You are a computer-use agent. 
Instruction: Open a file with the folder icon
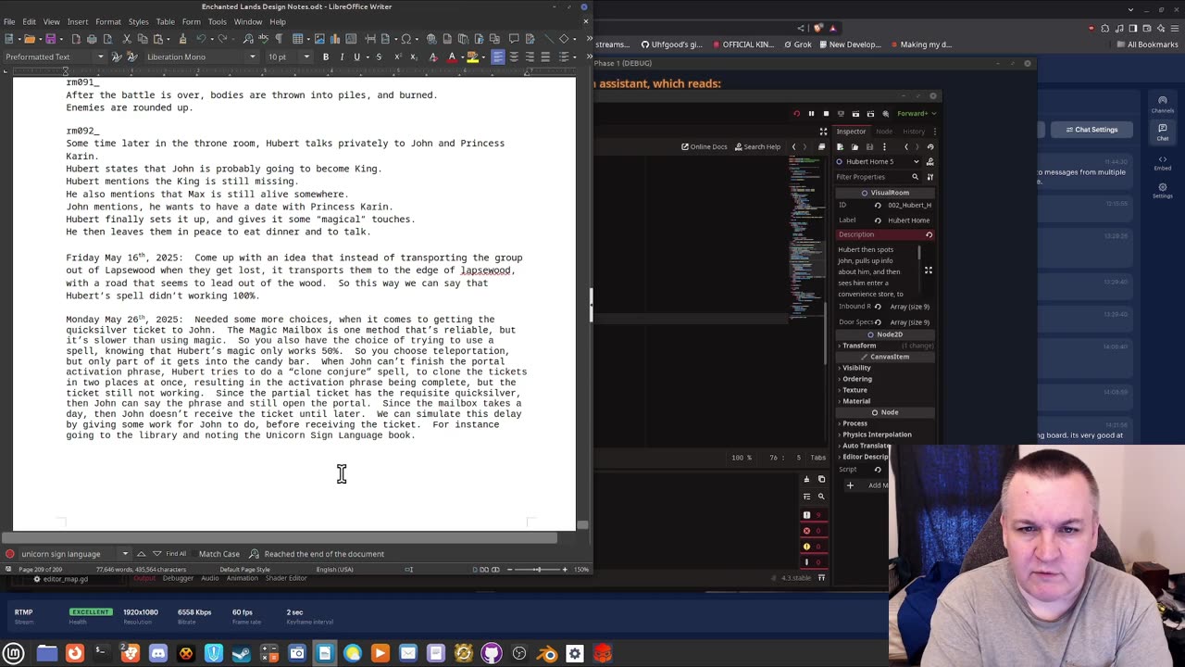coord(30,39)
